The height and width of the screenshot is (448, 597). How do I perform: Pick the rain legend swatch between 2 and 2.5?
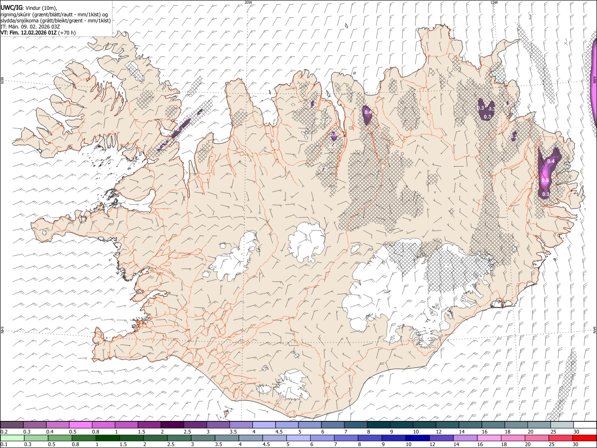(155, 438)
